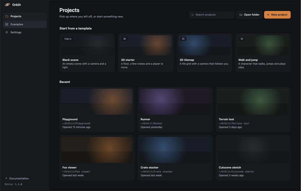Open the Settings sidebar section
The height and width of the screenshot is (191, 301).
(25, 32)
